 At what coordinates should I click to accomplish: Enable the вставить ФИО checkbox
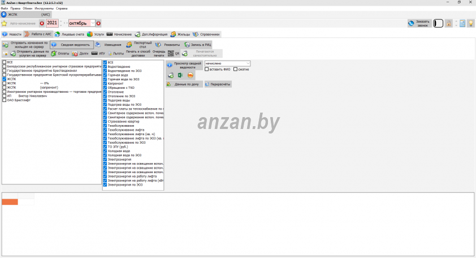(x=207, y=69)
